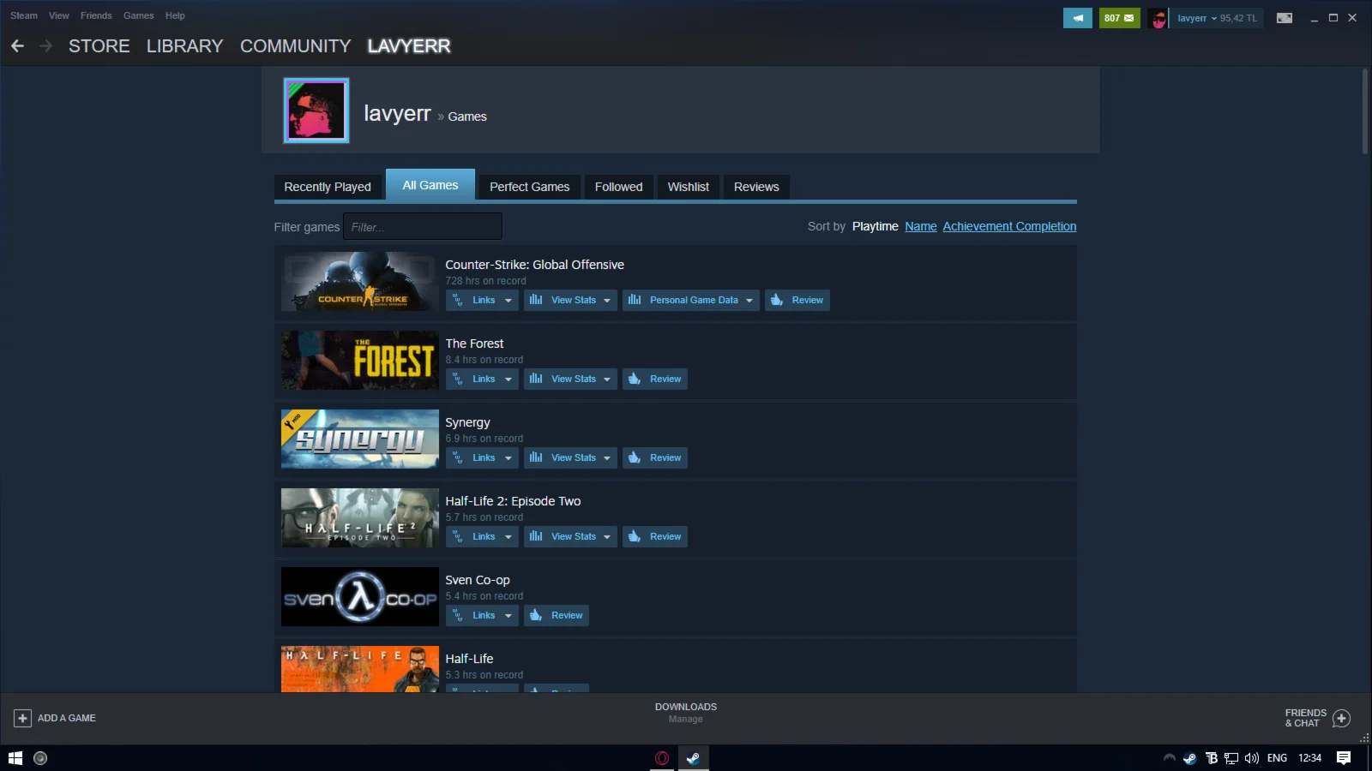This screenshot has height=771, width=1372.
Task: Click the Cortana circle in the taskbar
Action: [x=40, y=758]
